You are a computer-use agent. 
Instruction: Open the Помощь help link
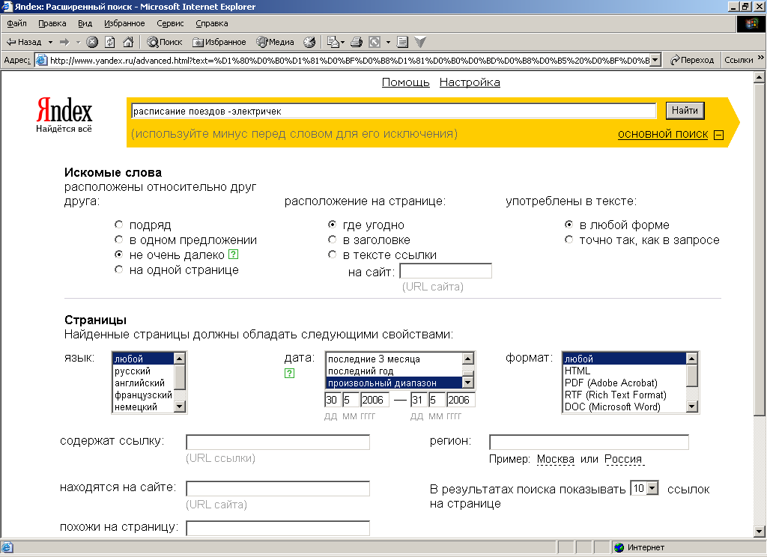pos(405,82)
